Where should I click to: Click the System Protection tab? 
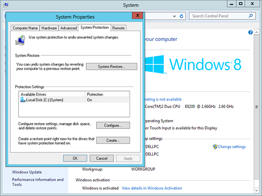coord(94,27)
